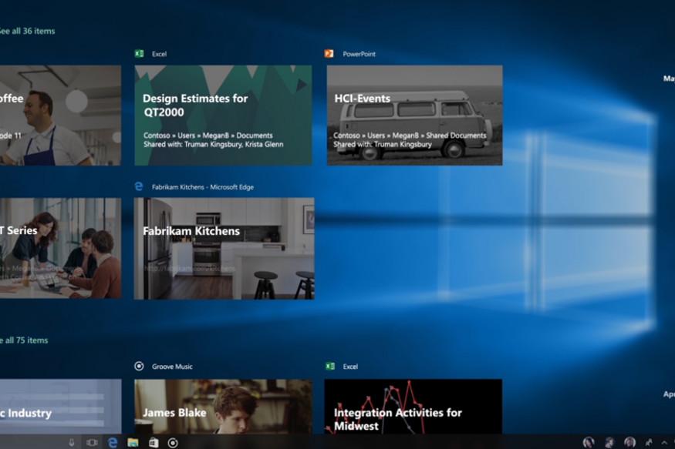Click the 'PowerPoint' app label
The width and height of the screenshot is (675, 449).
point(359,54)
